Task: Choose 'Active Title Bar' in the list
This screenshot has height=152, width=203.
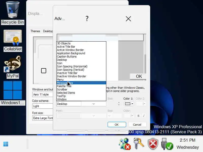Action: pyautogui.click(x=81, y=47)
